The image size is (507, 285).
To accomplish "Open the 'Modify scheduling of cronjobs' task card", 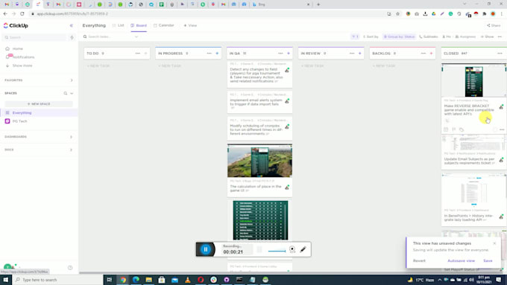I will pos(259,129).
